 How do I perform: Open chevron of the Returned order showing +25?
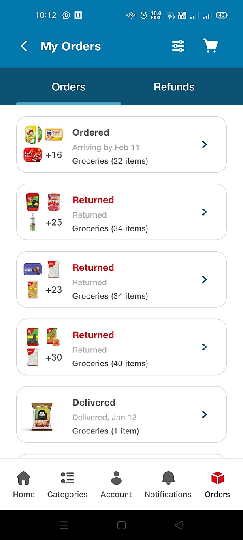(x=205, y=212)
